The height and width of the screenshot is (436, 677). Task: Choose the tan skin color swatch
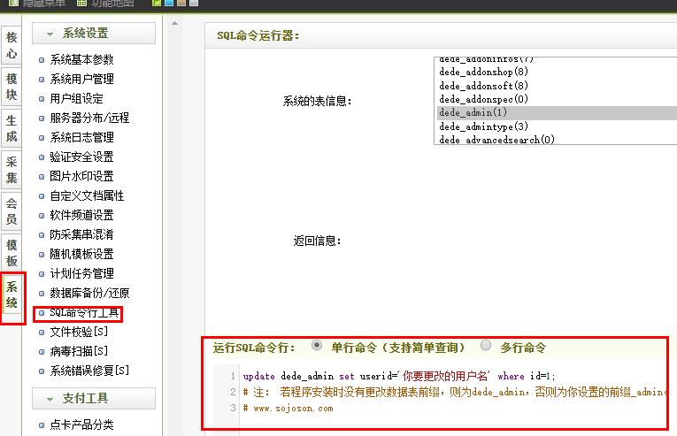[181, 3]
